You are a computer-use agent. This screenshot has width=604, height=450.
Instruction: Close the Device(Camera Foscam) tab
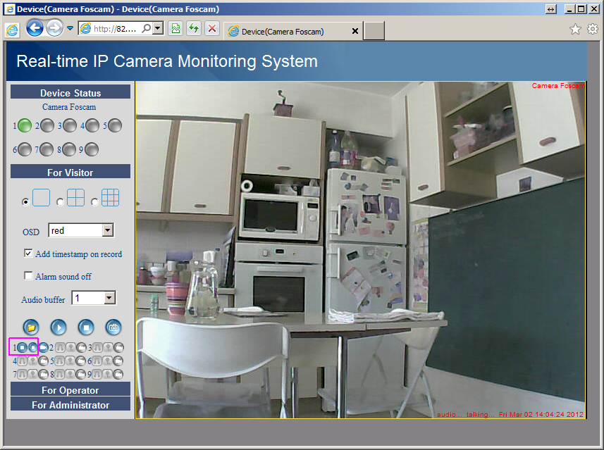click(355, 31)
